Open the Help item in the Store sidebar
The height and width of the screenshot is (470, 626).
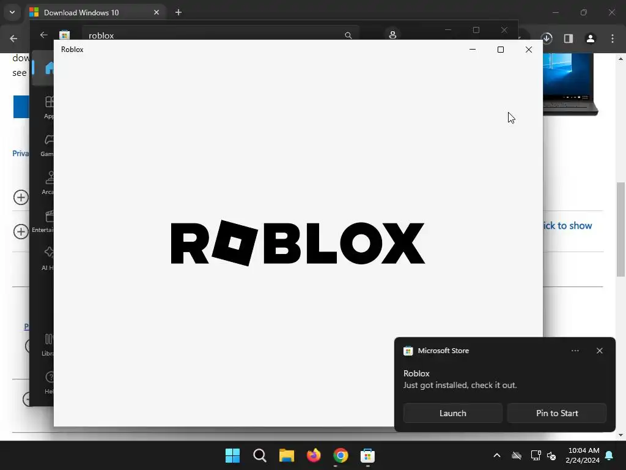point(49,382)
